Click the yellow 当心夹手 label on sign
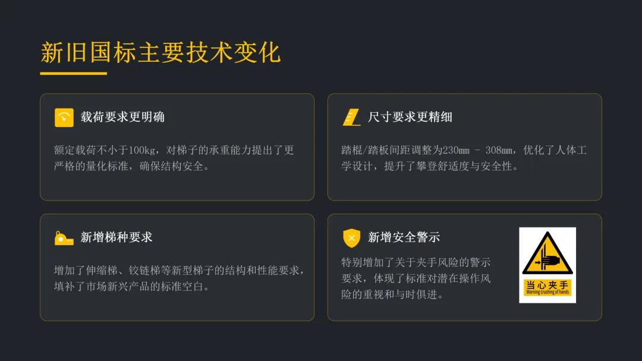642x361 pixels. tap(547, 287)
